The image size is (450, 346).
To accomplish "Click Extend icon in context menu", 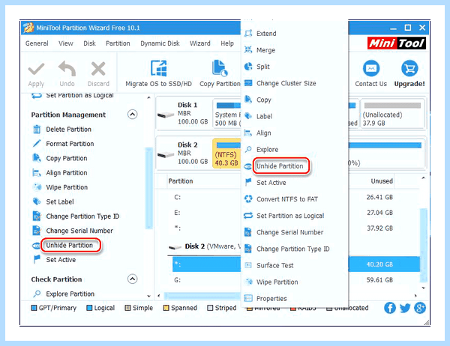I will (x=248, y=34).
